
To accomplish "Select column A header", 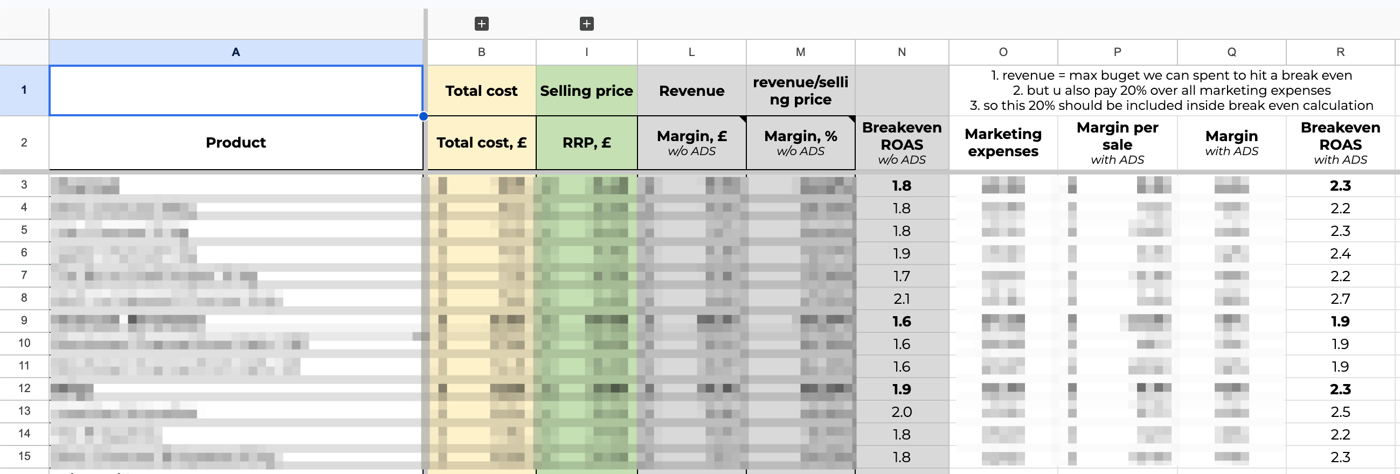I will pos(236,52).
